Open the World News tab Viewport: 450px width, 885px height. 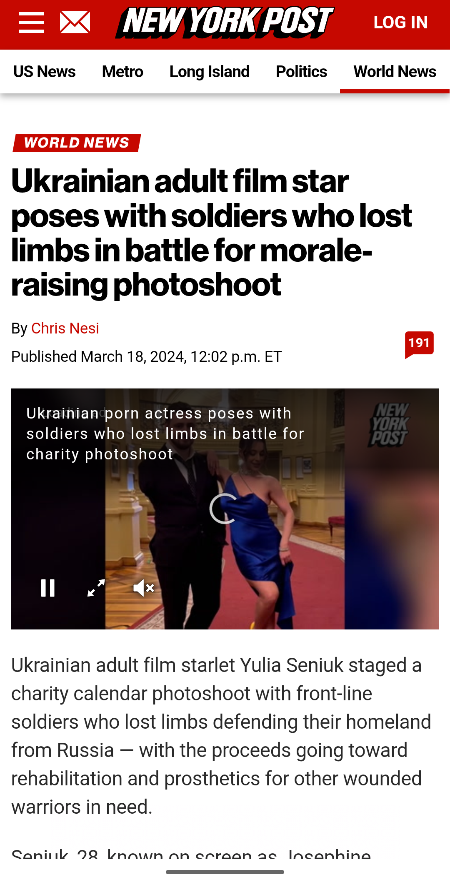coord(395,72)
